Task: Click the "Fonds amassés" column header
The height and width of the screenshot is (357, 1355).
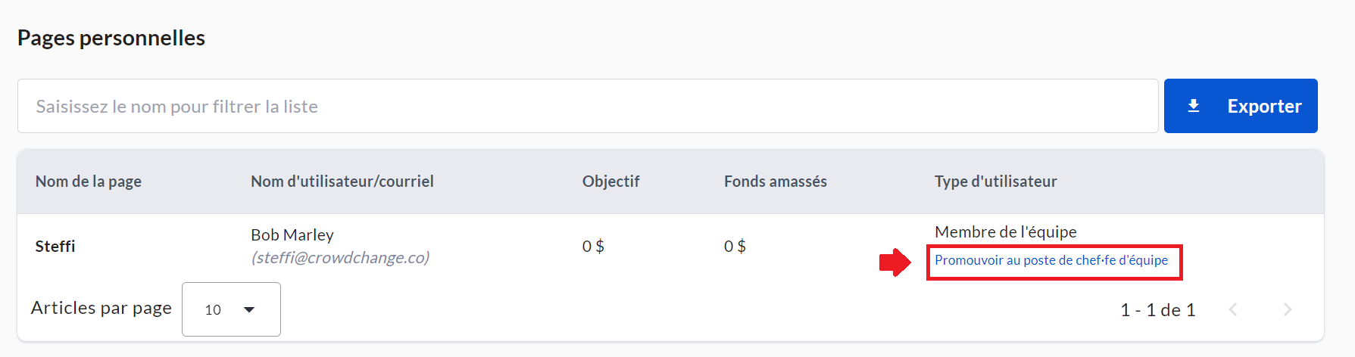Action: pos(775,182)
